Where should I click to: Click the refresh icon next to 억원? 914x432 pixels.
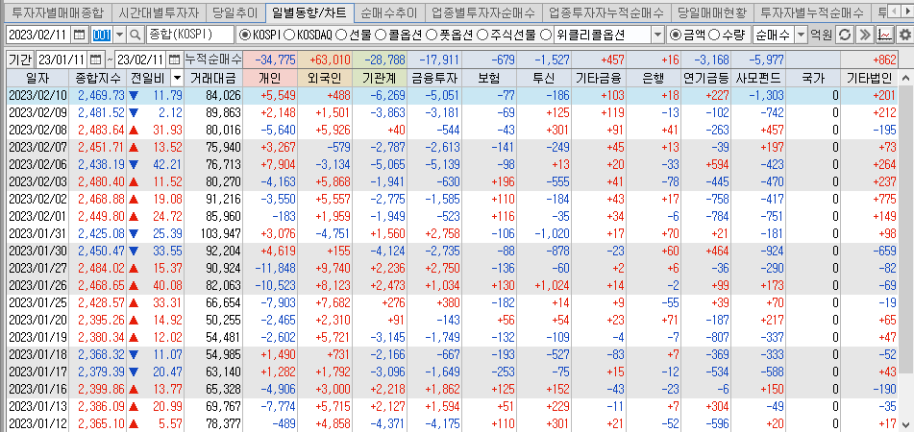845,35
